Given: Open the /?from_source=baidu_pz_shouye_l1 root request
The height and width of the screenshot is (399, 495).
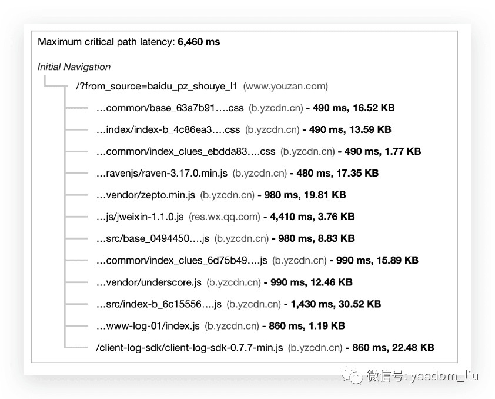Looking at the screenshot, I should point(156,87).
